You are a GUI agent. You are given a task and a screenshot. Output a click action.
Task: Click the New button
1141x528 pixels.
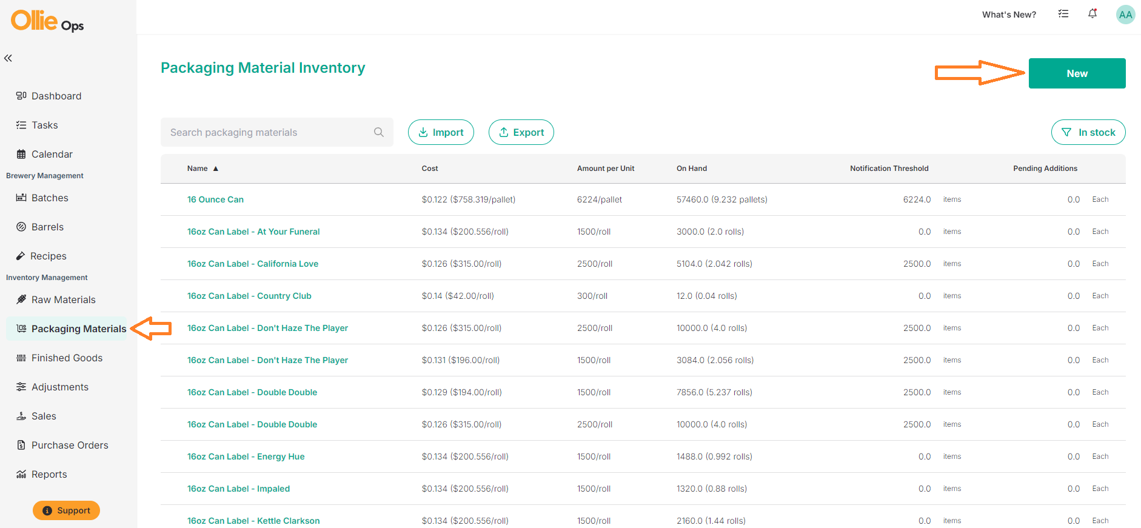click(1077, 73)
